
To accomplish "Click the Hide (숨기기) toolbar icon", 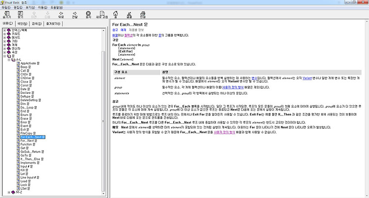I will [x=7, y=14].
